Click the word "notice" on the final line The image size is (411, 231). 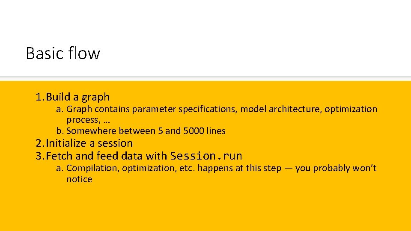79,179
